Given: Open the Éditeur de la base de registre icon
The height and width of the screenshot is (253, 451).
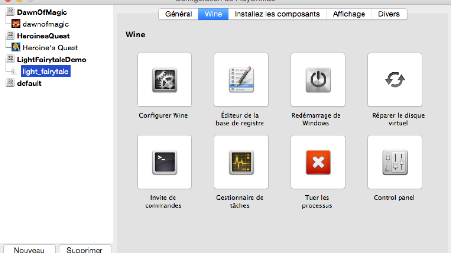Looking at the screenshot, I should (241, 80).
